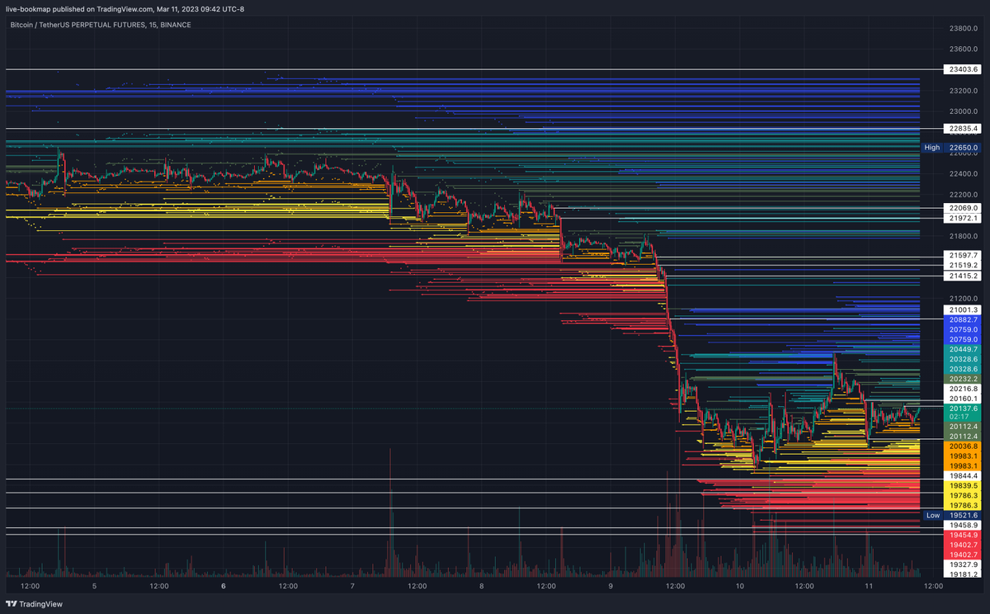Select the 21001.3 price label
This screenshot has height=614, width=990.
point(963,309)
